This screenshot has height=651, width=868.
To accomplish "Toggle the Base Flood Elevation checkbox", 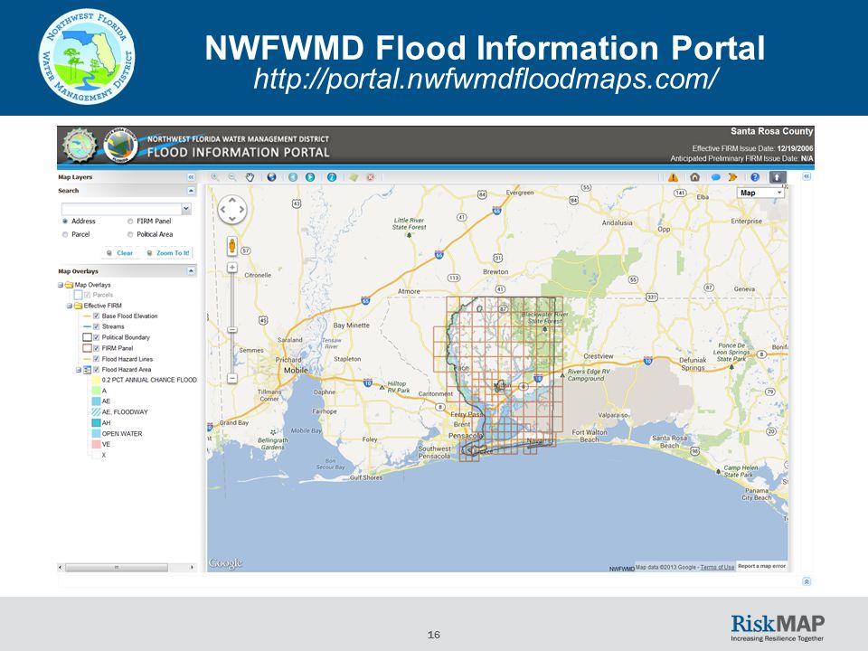I will click(x=97, y=316).
